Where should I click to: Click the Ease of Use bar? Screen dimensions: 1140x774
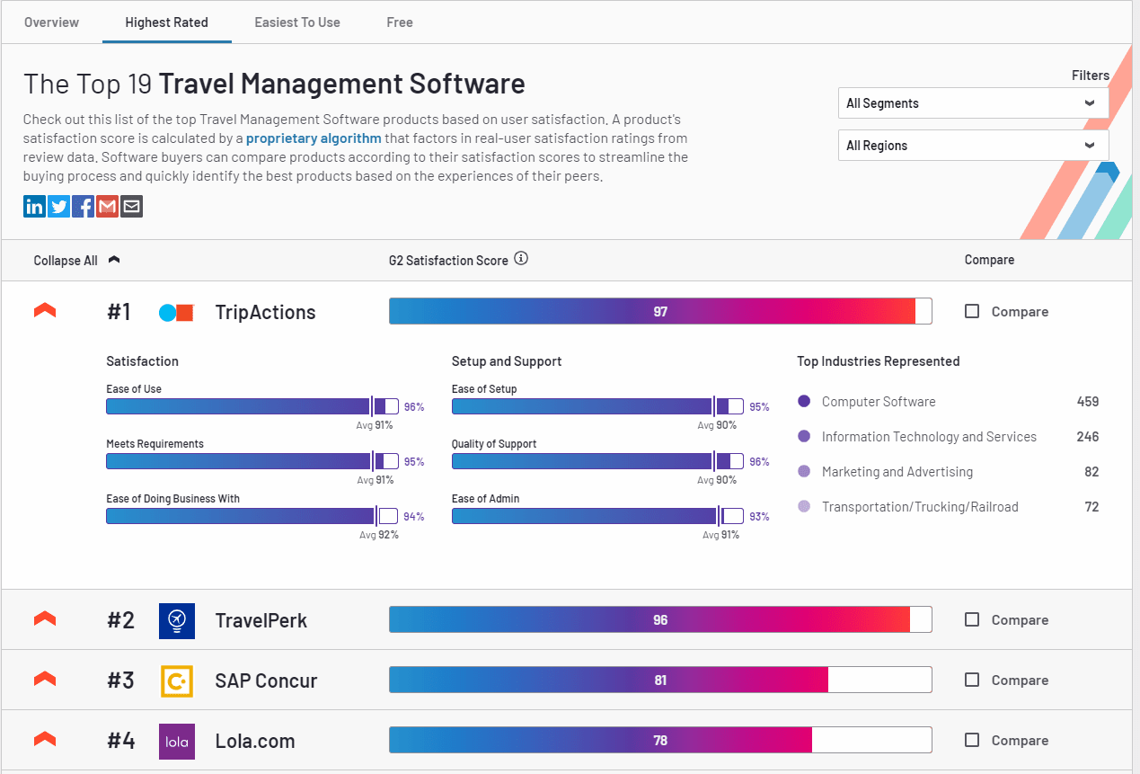point(252,406)
